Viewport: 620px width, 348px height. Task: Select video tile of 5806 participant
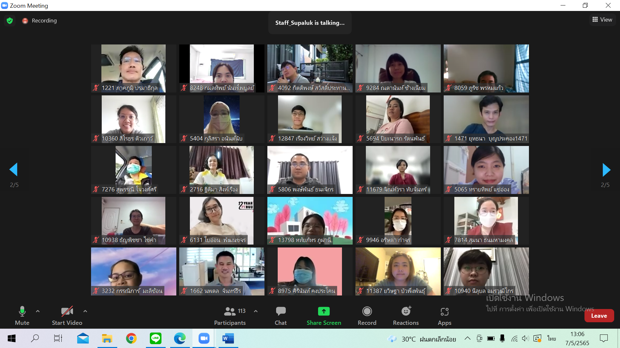click(310, 169)
